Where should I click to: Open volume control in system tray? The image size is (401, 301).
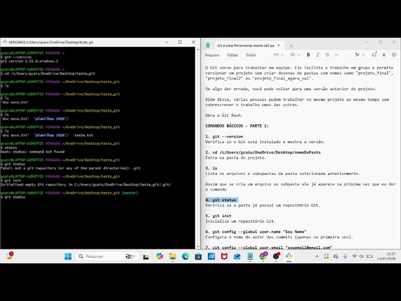click(x=361, y=256)
